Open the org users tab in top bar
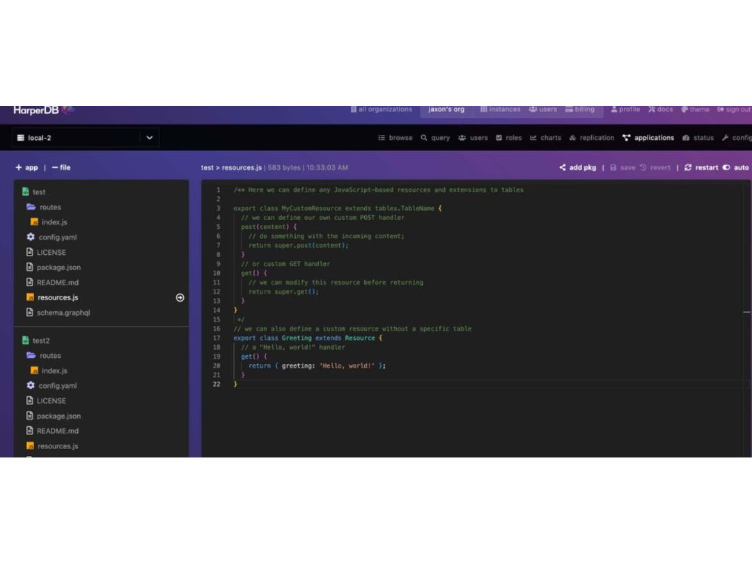This screenshot has width=752, height=564. pos(543,109)
